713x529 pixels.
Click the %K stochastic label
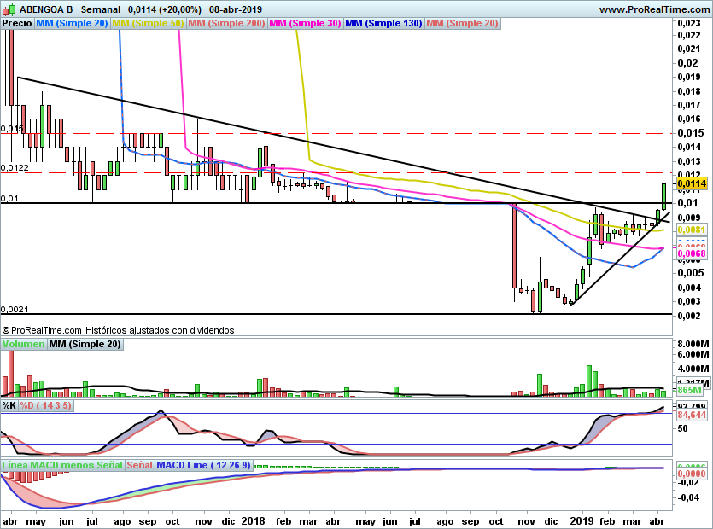click(x=9, y=405)
